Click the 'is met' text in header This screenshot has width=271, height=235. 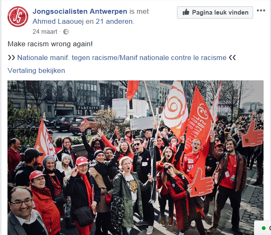point(139,11)
